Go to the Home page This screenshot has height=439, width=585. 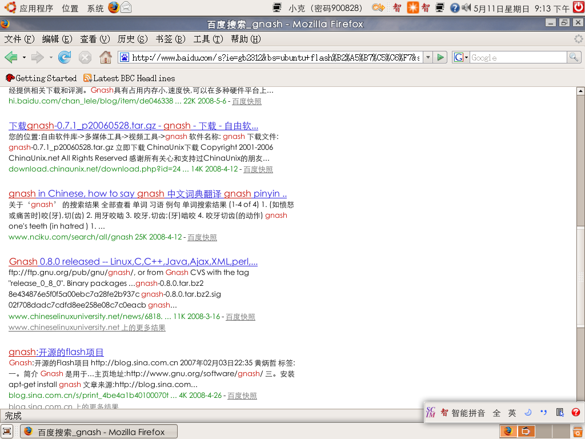pos(106,57)
